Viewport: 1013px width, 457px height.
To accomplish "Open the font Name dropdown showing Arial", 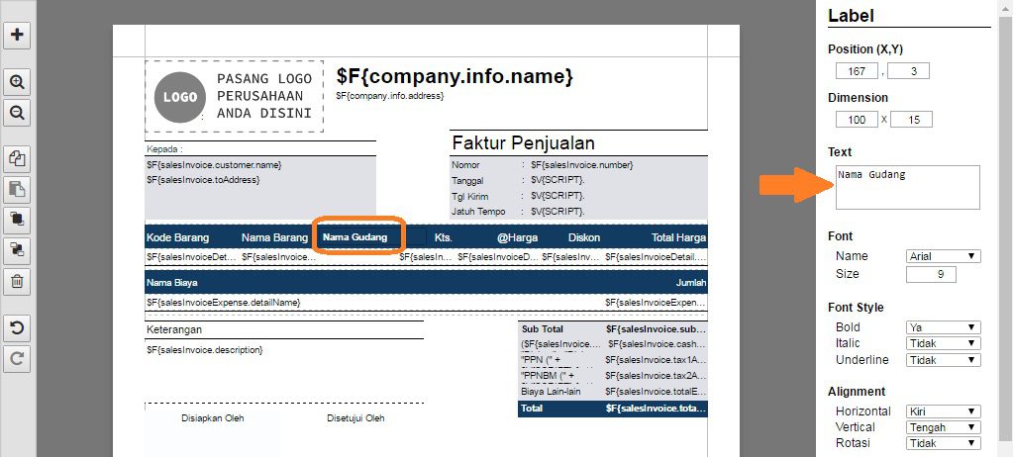I will click(x=943, y=256).
